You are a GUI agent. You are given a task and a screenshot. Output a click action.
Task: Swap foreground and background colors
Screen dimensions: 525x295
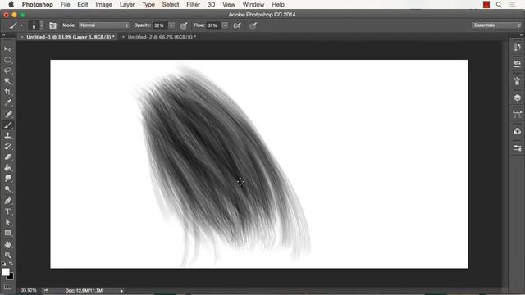pos(11,264)
